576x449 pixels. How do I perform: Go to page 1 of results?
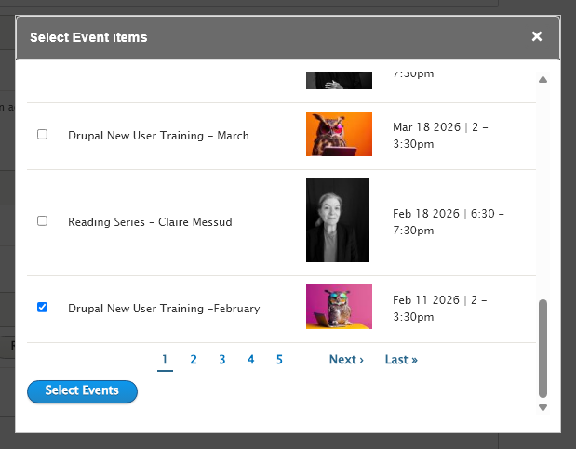coord(165,360)
